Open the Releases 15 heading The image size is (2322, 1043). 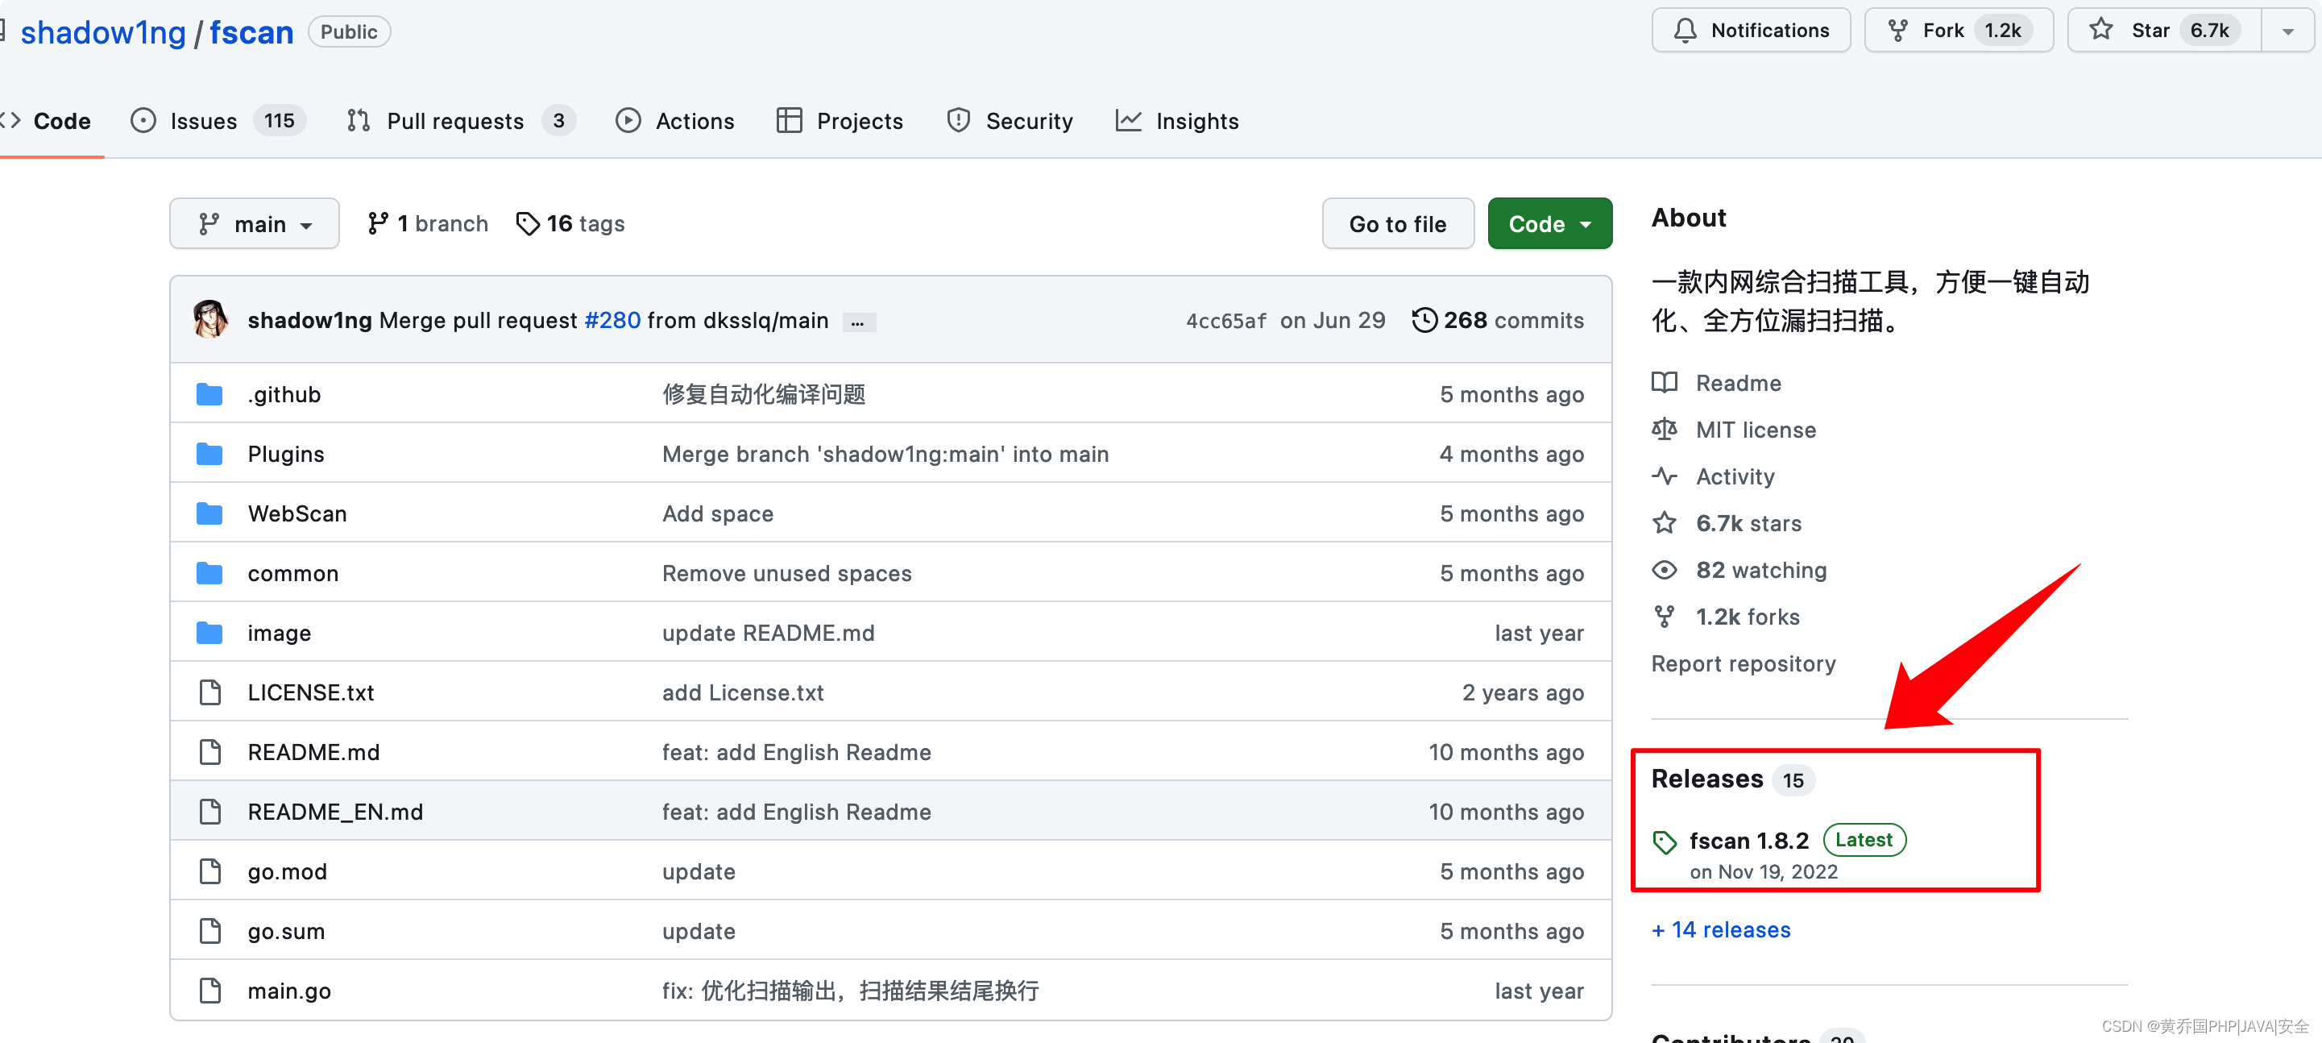point(1731,779)
